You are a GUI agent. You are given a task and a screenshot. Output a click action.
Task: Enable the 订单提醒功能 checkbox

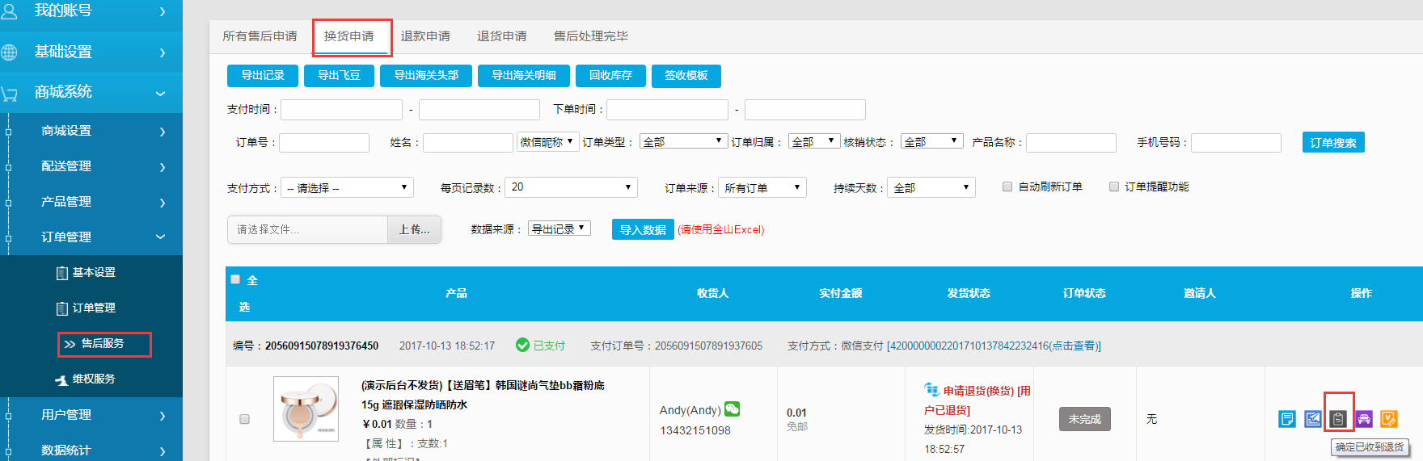(x=1114, y=186)
